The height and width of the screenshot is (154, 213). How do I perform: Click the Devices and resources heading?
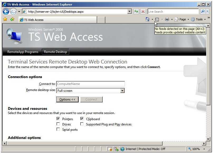[27, 109]
